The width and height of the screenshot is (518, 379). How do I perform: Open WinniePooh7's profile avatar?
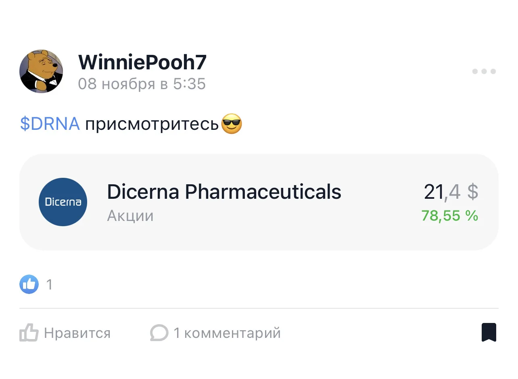tap(41, 72)
